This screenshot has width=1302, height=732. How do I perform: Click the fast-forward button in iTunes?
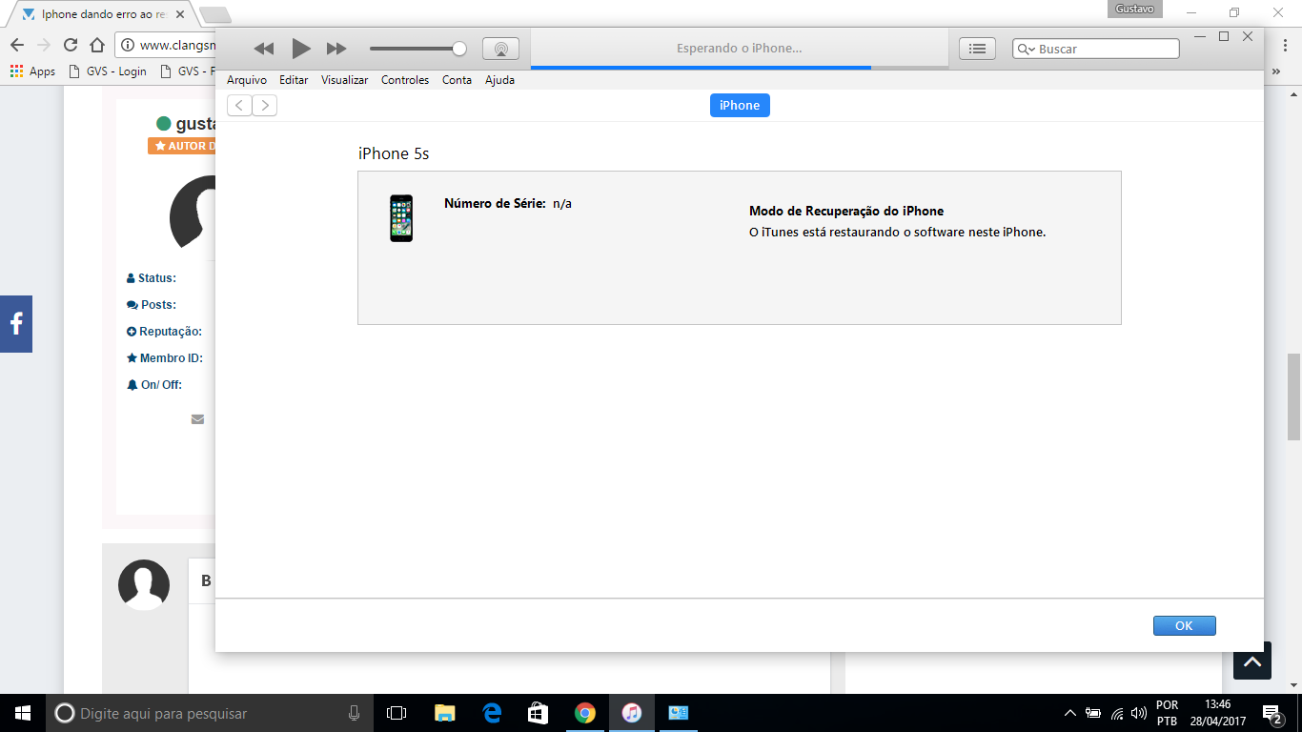(x=336, y=49)
